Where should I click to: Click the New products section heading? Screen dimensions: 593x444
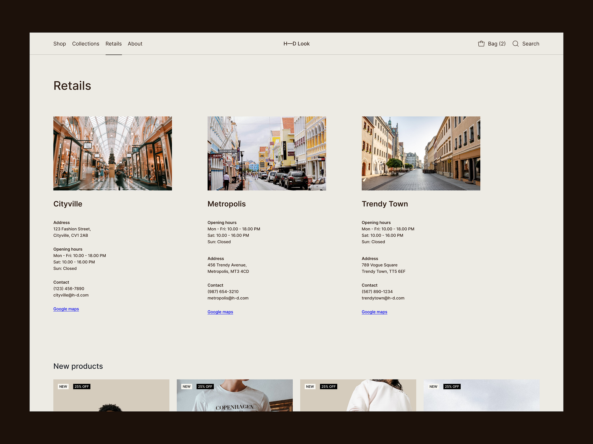click(x=78, y=366)
